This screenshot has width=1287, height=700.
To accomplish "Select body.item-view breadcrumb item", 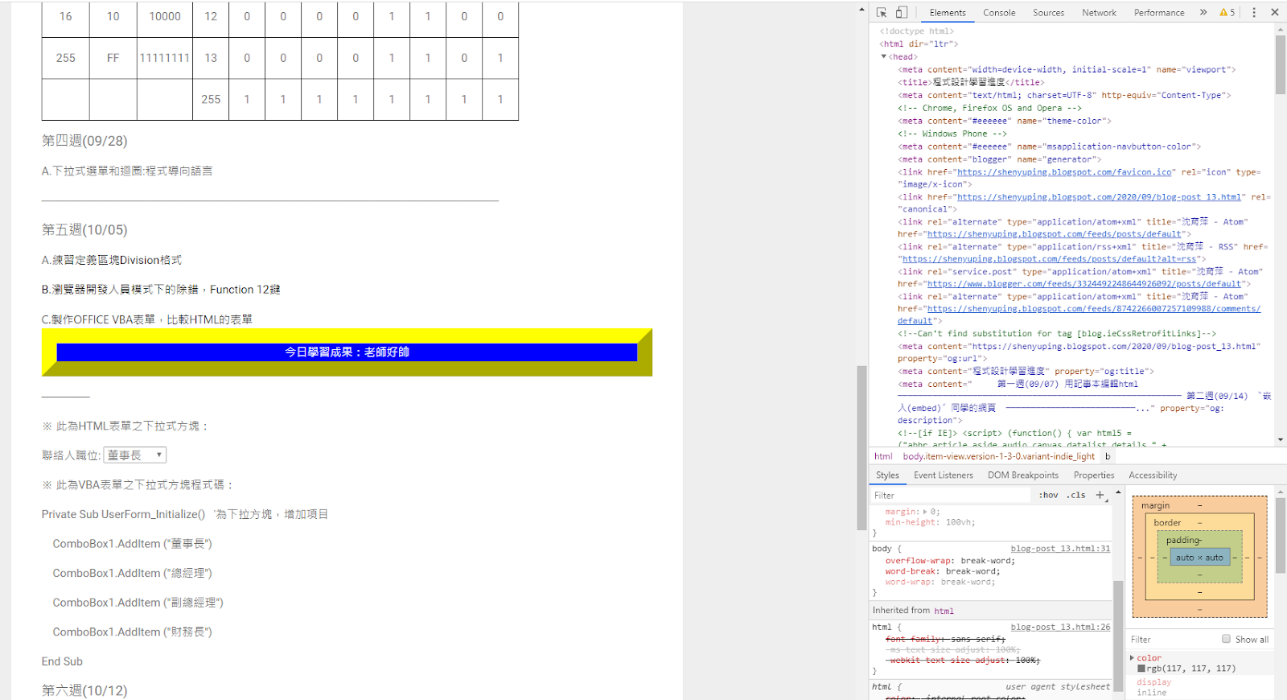I will coord(998,456).
